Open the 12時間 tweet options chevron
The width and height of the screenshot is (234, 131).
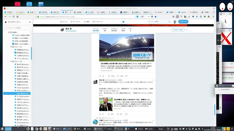153,80
